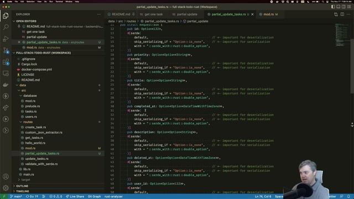Open Run and Debug view

[x=6, y=39]
